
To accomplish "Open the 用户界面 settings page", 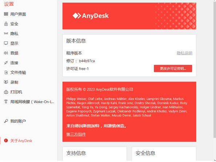I will click(18, 14).
